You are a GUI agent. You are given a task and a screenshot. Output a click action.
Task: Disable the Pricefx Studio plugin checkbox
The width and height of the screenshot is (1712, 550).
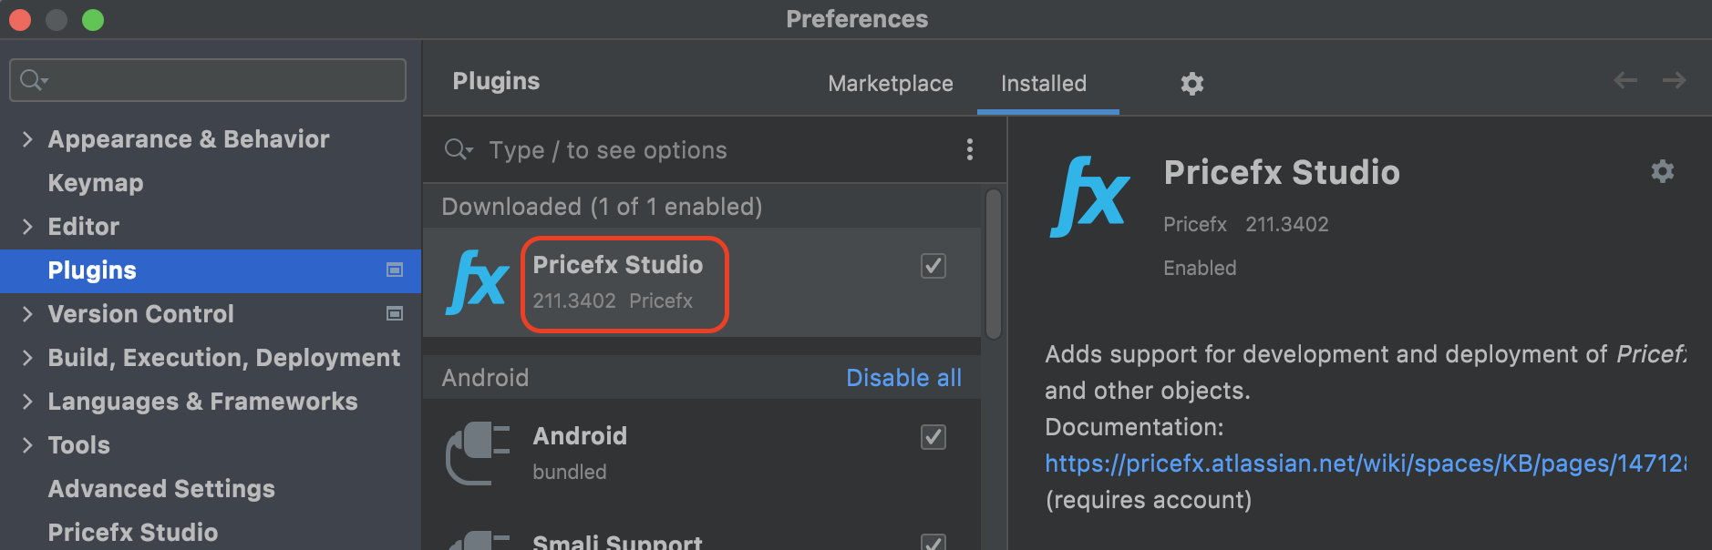click(933, 266)
